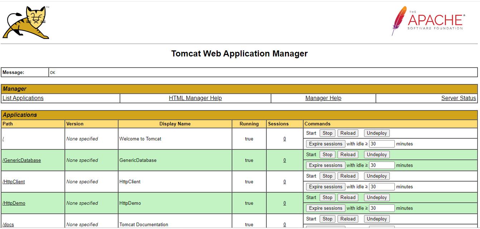Open the List Applications link
480x229 pixels.
(x=23, y=98)
